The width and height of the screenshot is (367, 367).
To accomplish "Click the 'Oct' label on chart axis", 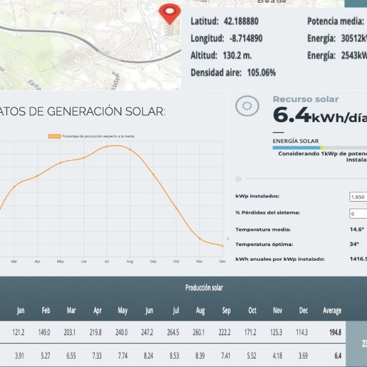I will (x=176, y=261).
